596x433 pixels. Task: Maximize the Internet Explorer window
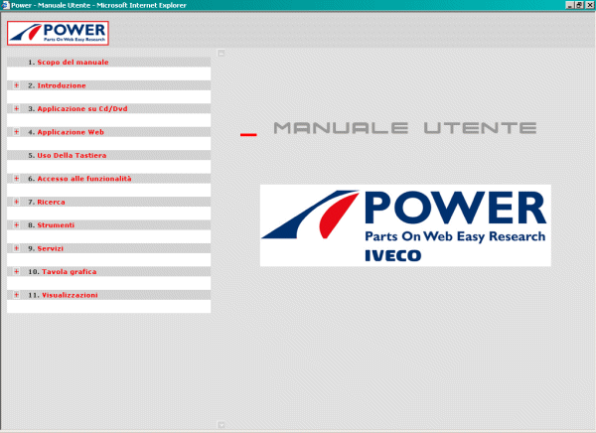pos(579,5)
